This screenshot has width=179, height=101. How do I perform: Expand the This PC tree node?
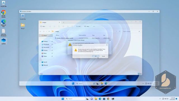click(40, 62)
